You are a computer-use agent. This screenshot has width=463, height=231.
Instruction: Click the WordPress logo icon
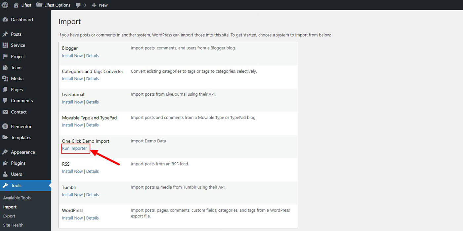click(x=5, y=5)
